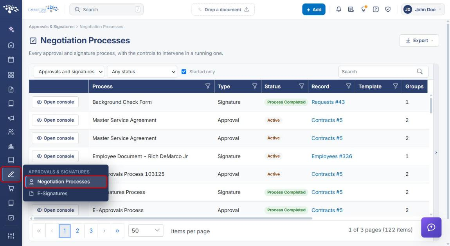Click the Template column filter icon
This screenshot has height=246, width=450.
pyautogui.click(x=396, y=86)
